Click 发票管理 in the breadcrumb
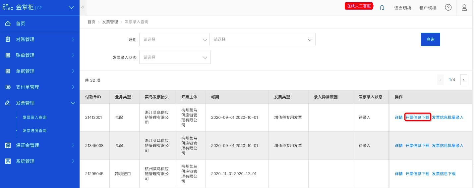 (x=110, y=22)
